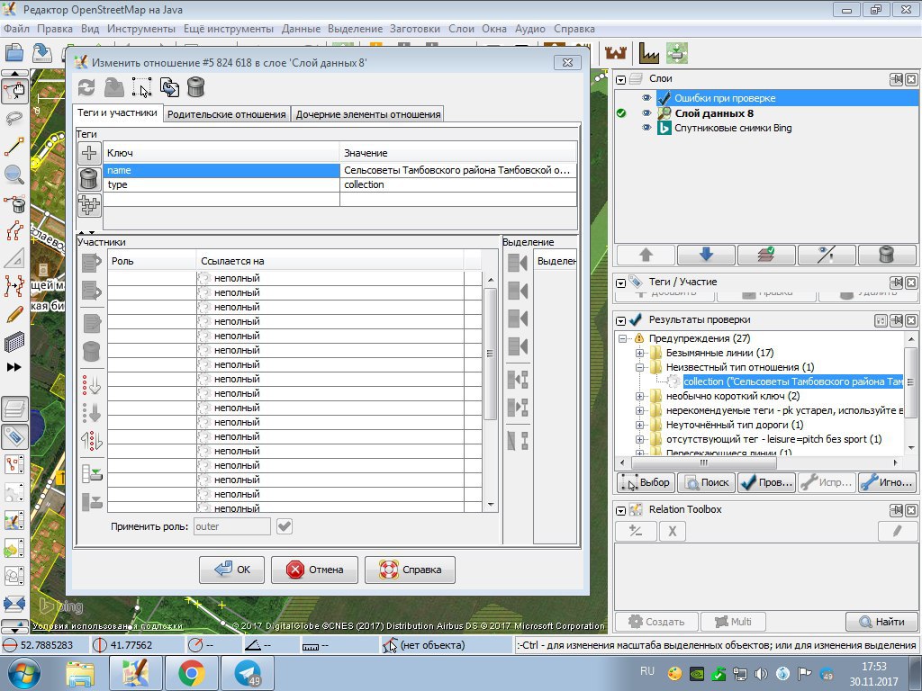Toggle visibility of Слой данных 8 layer

pos(646,113)
